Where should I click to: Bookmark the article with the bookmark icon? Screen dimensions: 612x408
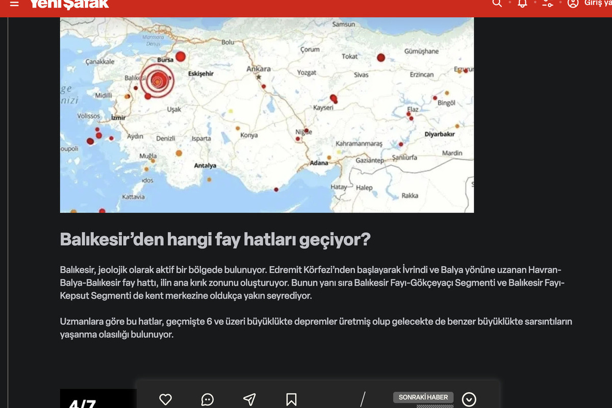click(291, 399)
